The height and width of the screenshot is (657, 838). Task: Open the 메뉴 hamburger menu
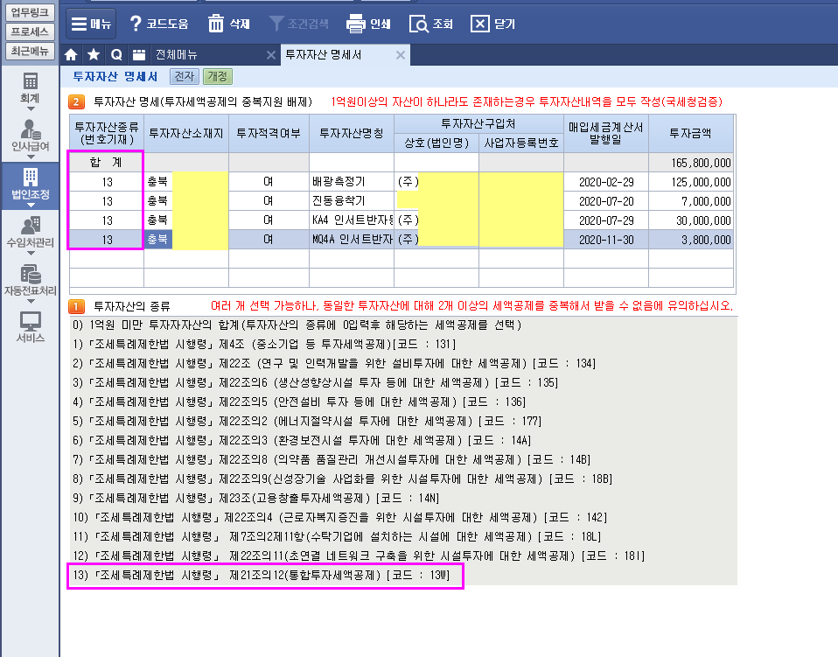pyautogui.click(x=91, y=24)
